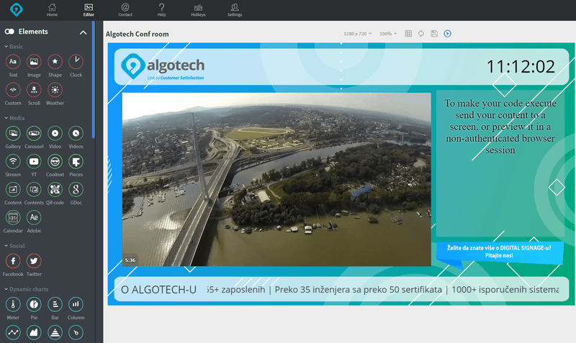Add a Carousel media element

(x=34, y=133)
